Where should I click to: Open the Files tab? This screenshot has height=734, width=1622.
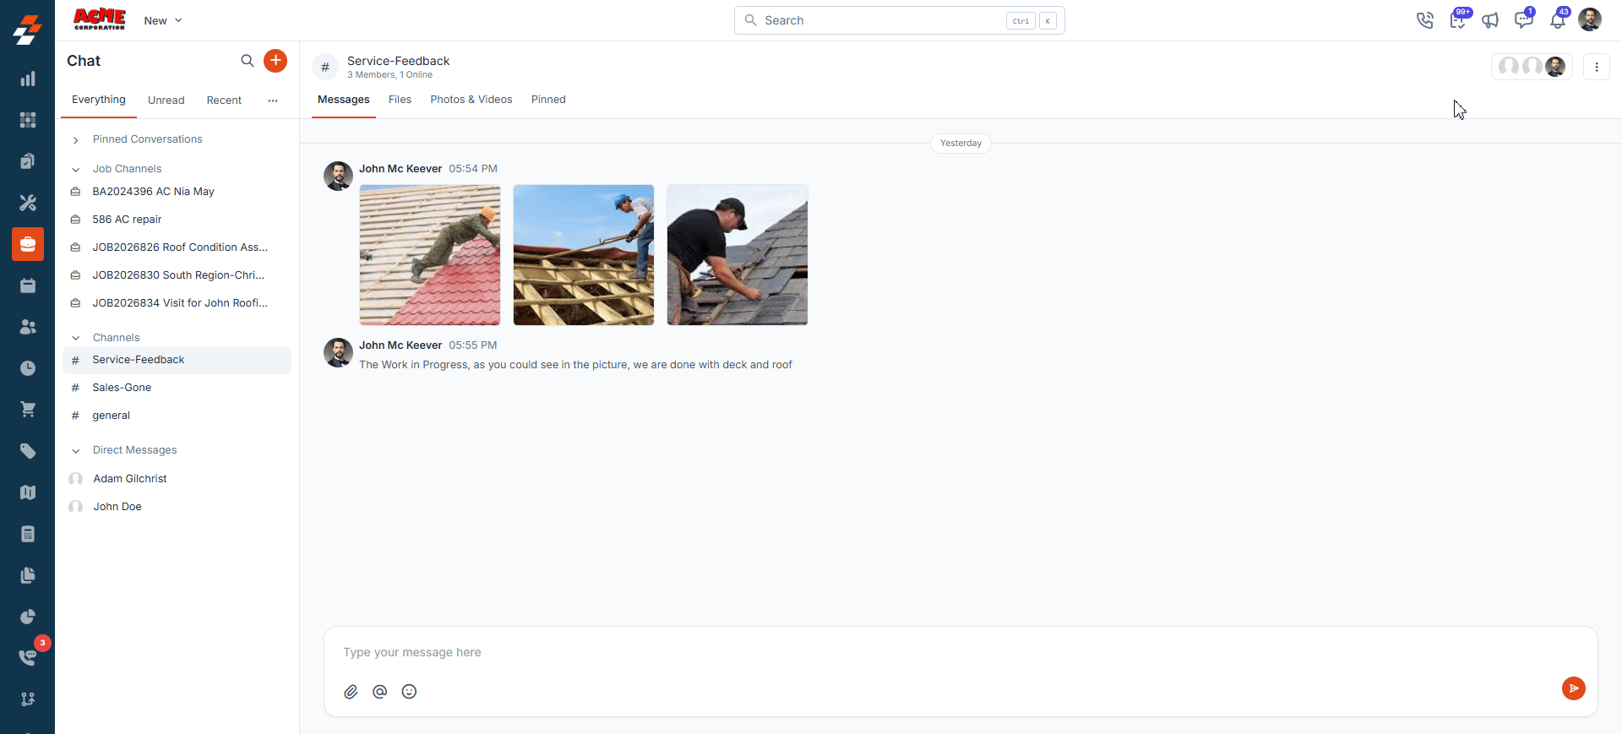click(x=400, y=100)
